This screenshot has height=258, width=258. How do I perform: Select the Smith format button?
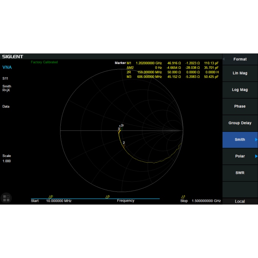click(240, 140)
